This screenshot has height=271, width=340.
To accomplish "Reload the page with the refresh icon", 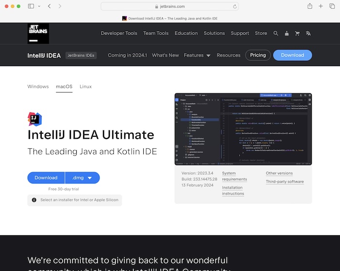I will 235,6.
